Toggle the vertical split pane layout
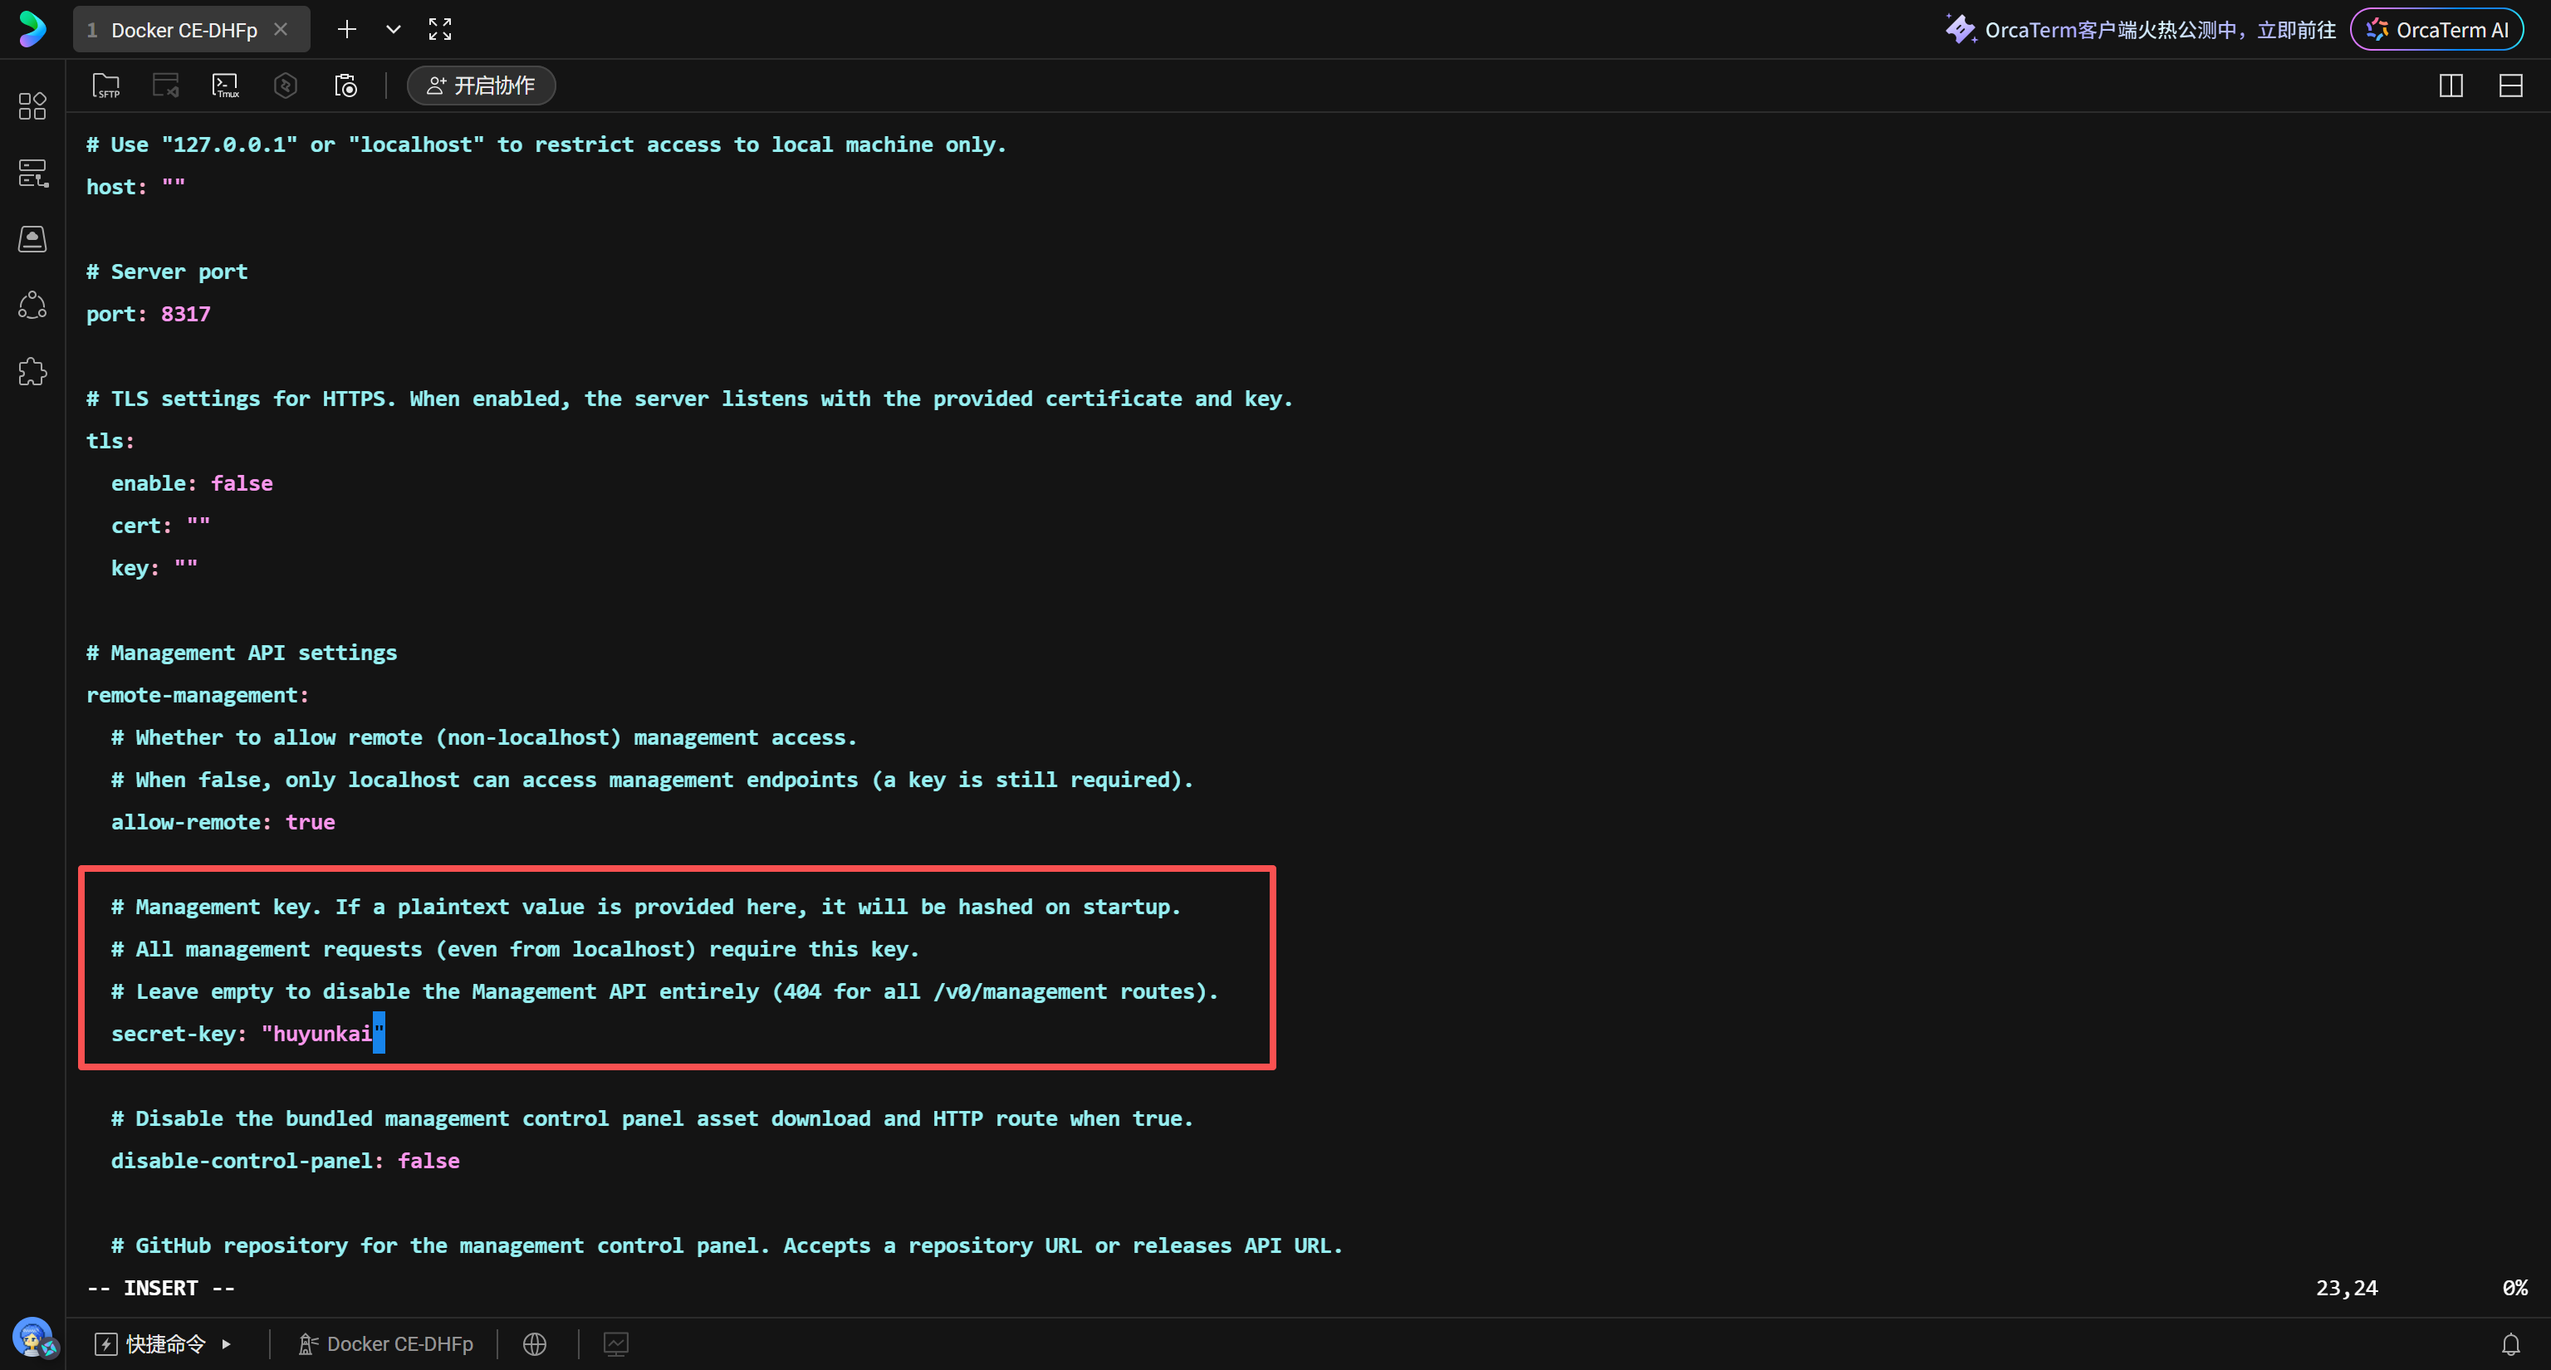The image size is (2551, 1370). 2451,86
